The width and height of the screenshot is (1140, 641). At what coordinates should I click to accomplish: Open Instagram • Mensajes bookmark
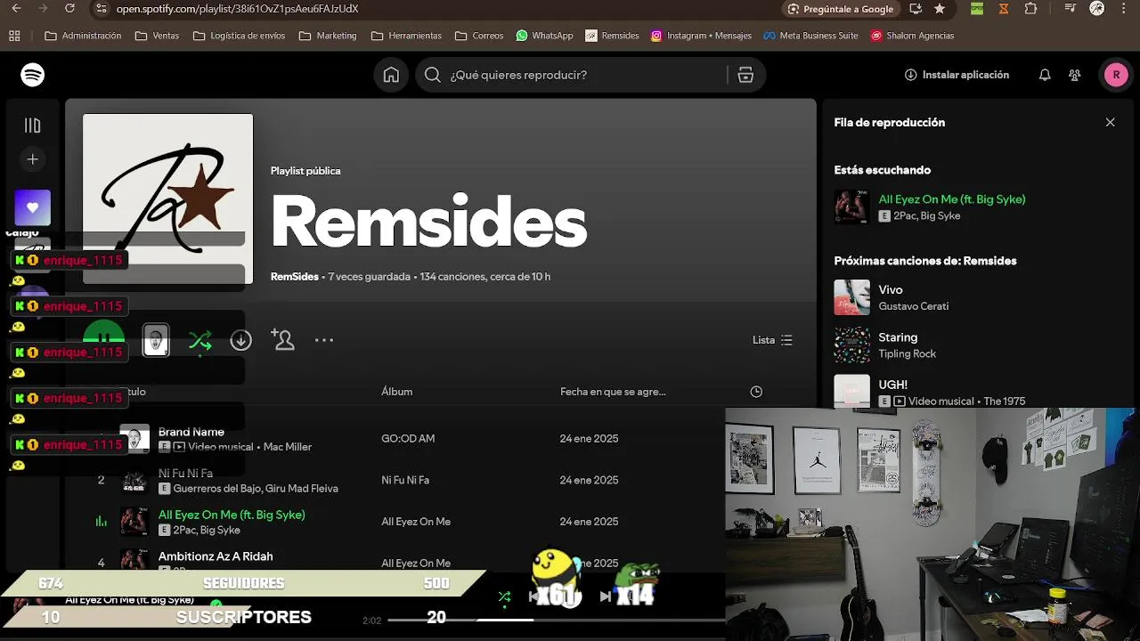[x=701, y=36]
